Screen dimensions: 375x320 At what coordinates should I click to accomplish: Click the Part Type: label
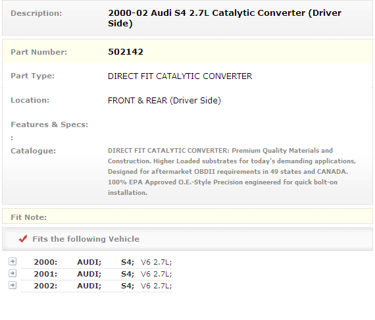(32, 76)
